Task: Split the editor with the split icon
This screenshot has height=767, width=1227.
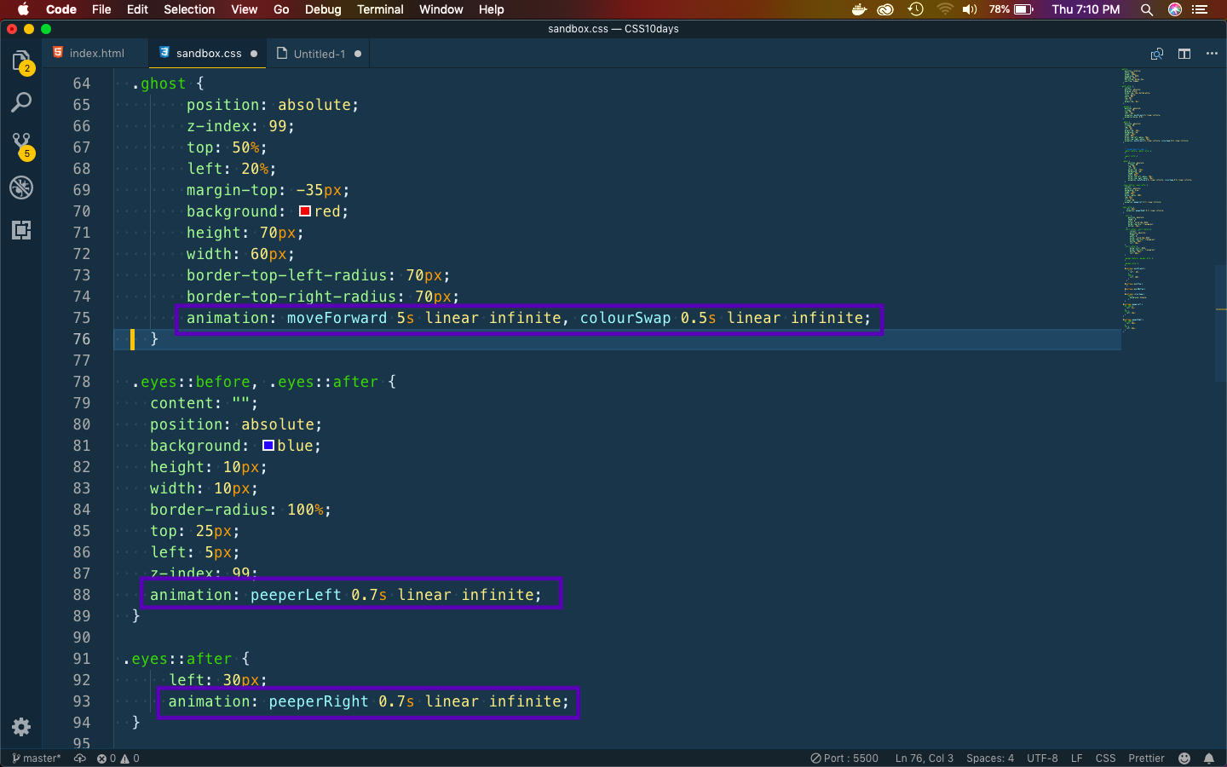Action: click(1184, 54)
